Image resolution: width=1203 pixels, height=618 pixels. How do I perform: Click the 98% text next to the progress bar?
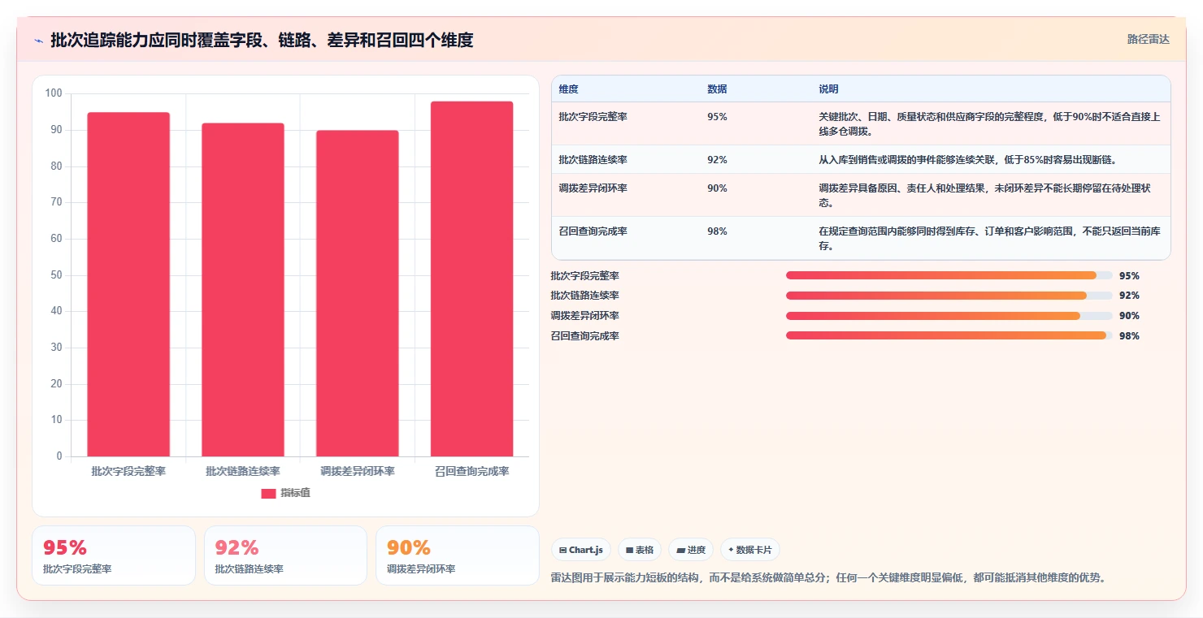click(x=1129, y=336)
